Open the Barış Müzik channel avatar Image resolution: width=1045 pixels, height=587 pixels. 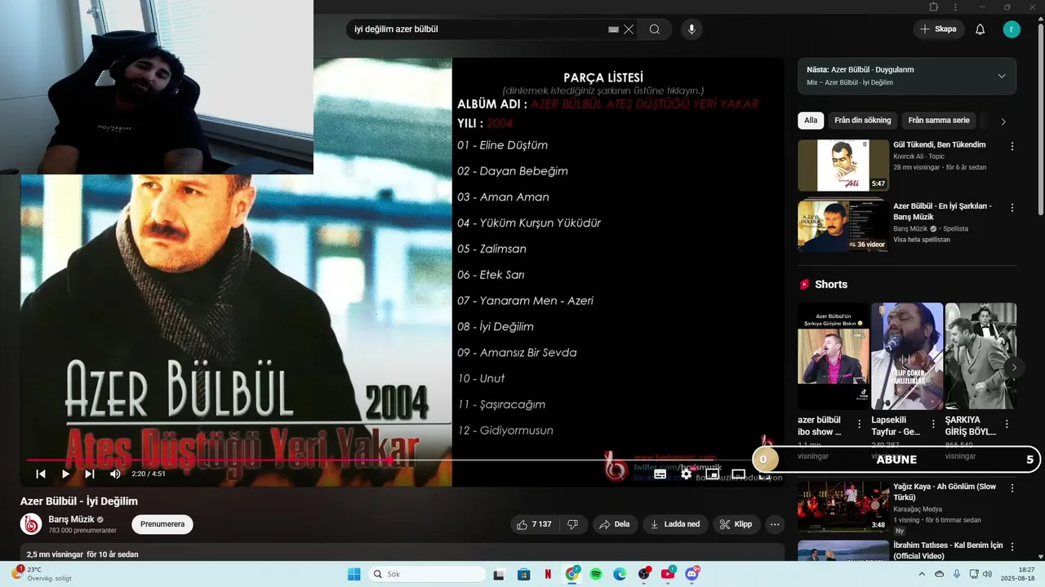click(x=31, y=524)
